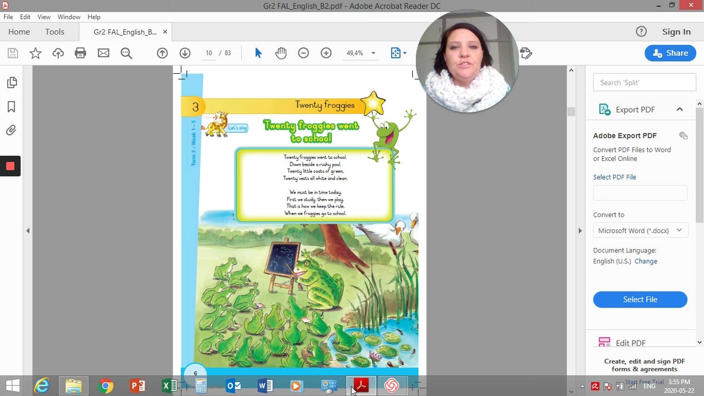Add document to starred bookmarks

(x=35, y=53)
